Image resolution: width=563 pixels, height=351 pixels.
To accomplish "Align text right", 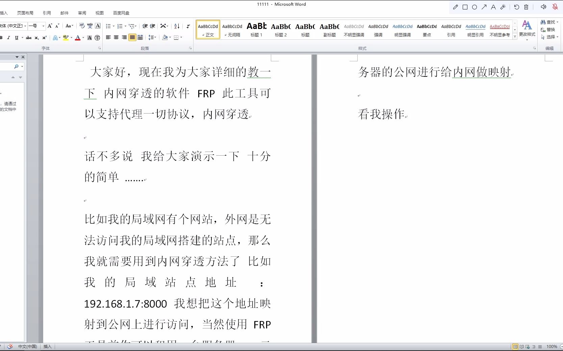I will [x=124, y=37].
